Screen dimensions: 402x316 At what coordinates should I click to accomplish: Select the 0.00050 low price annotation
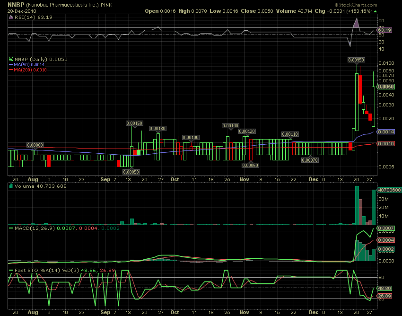[131, 172]
